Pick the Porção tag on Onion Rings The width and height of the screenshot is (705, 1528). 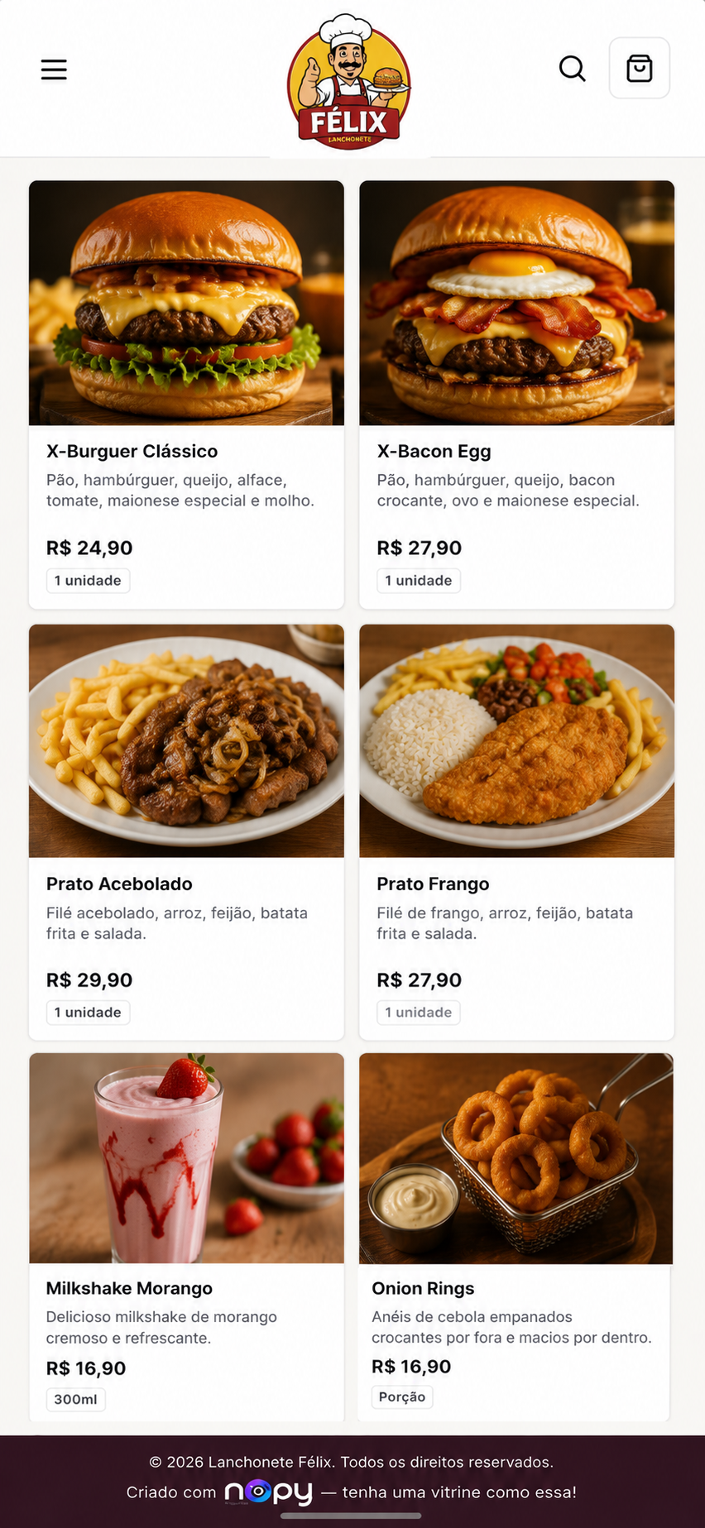(402, 1397)
